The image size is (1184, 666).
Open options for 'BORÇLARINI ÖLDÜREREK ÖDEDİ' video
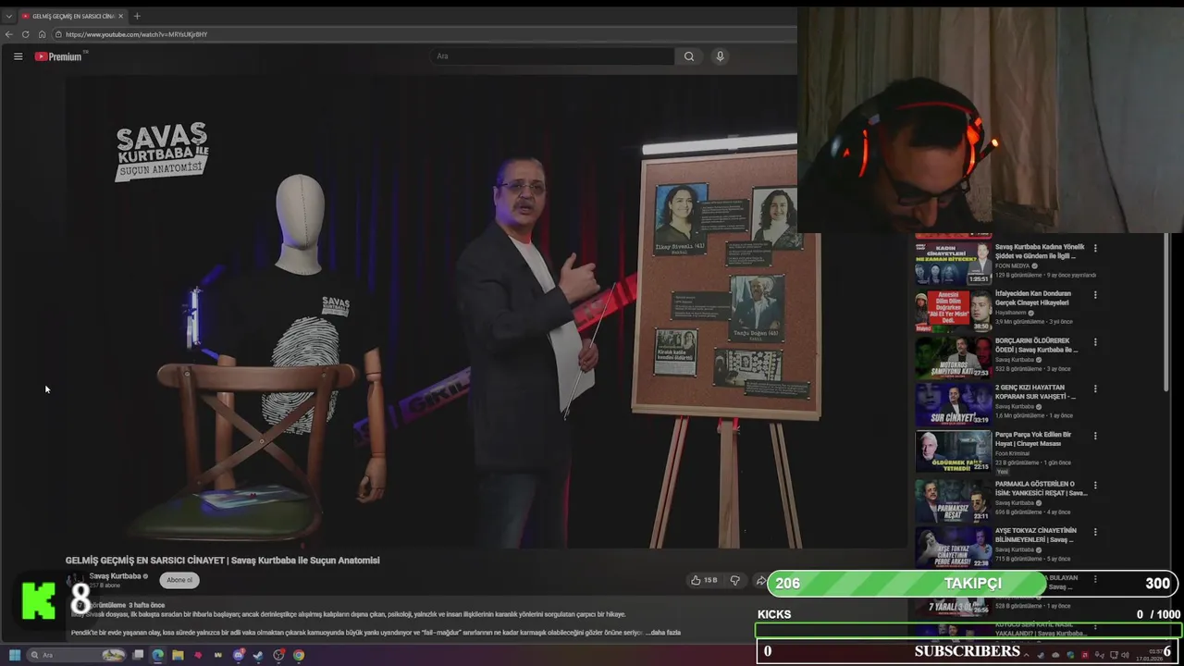pos(1095,342)
